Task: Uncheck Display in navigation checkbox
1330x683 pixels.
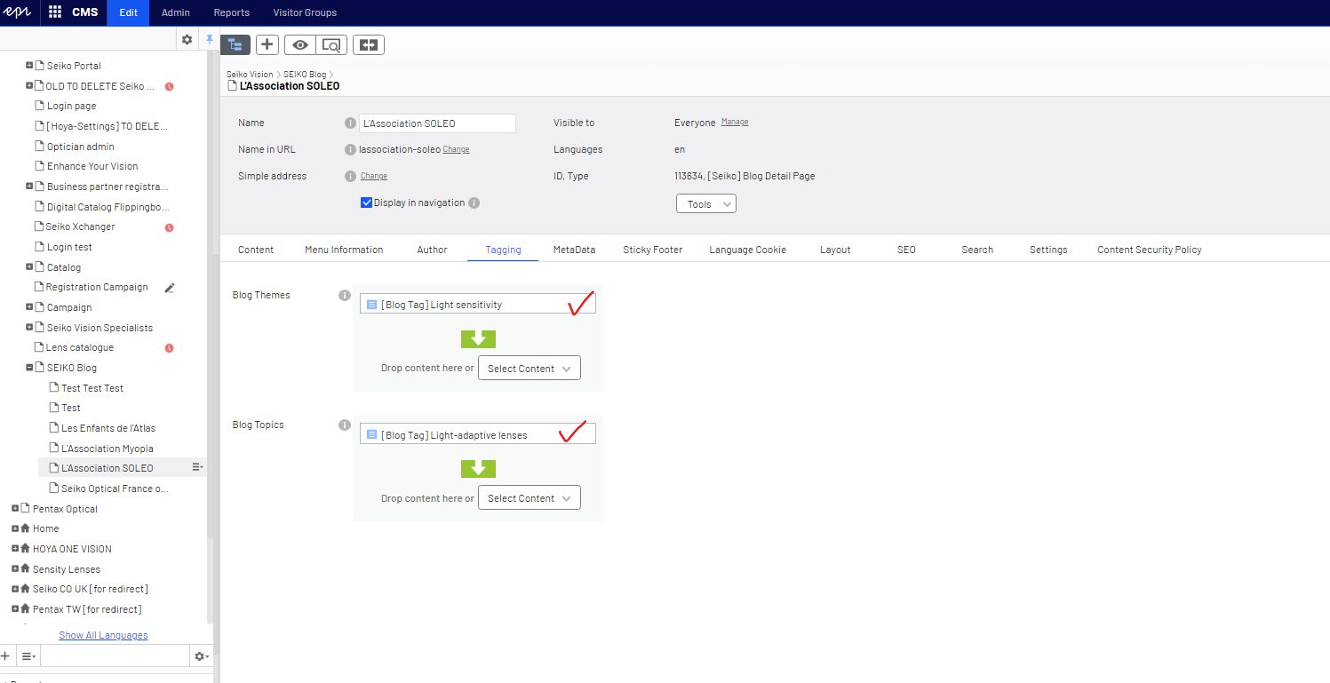Action: point(366,203)
